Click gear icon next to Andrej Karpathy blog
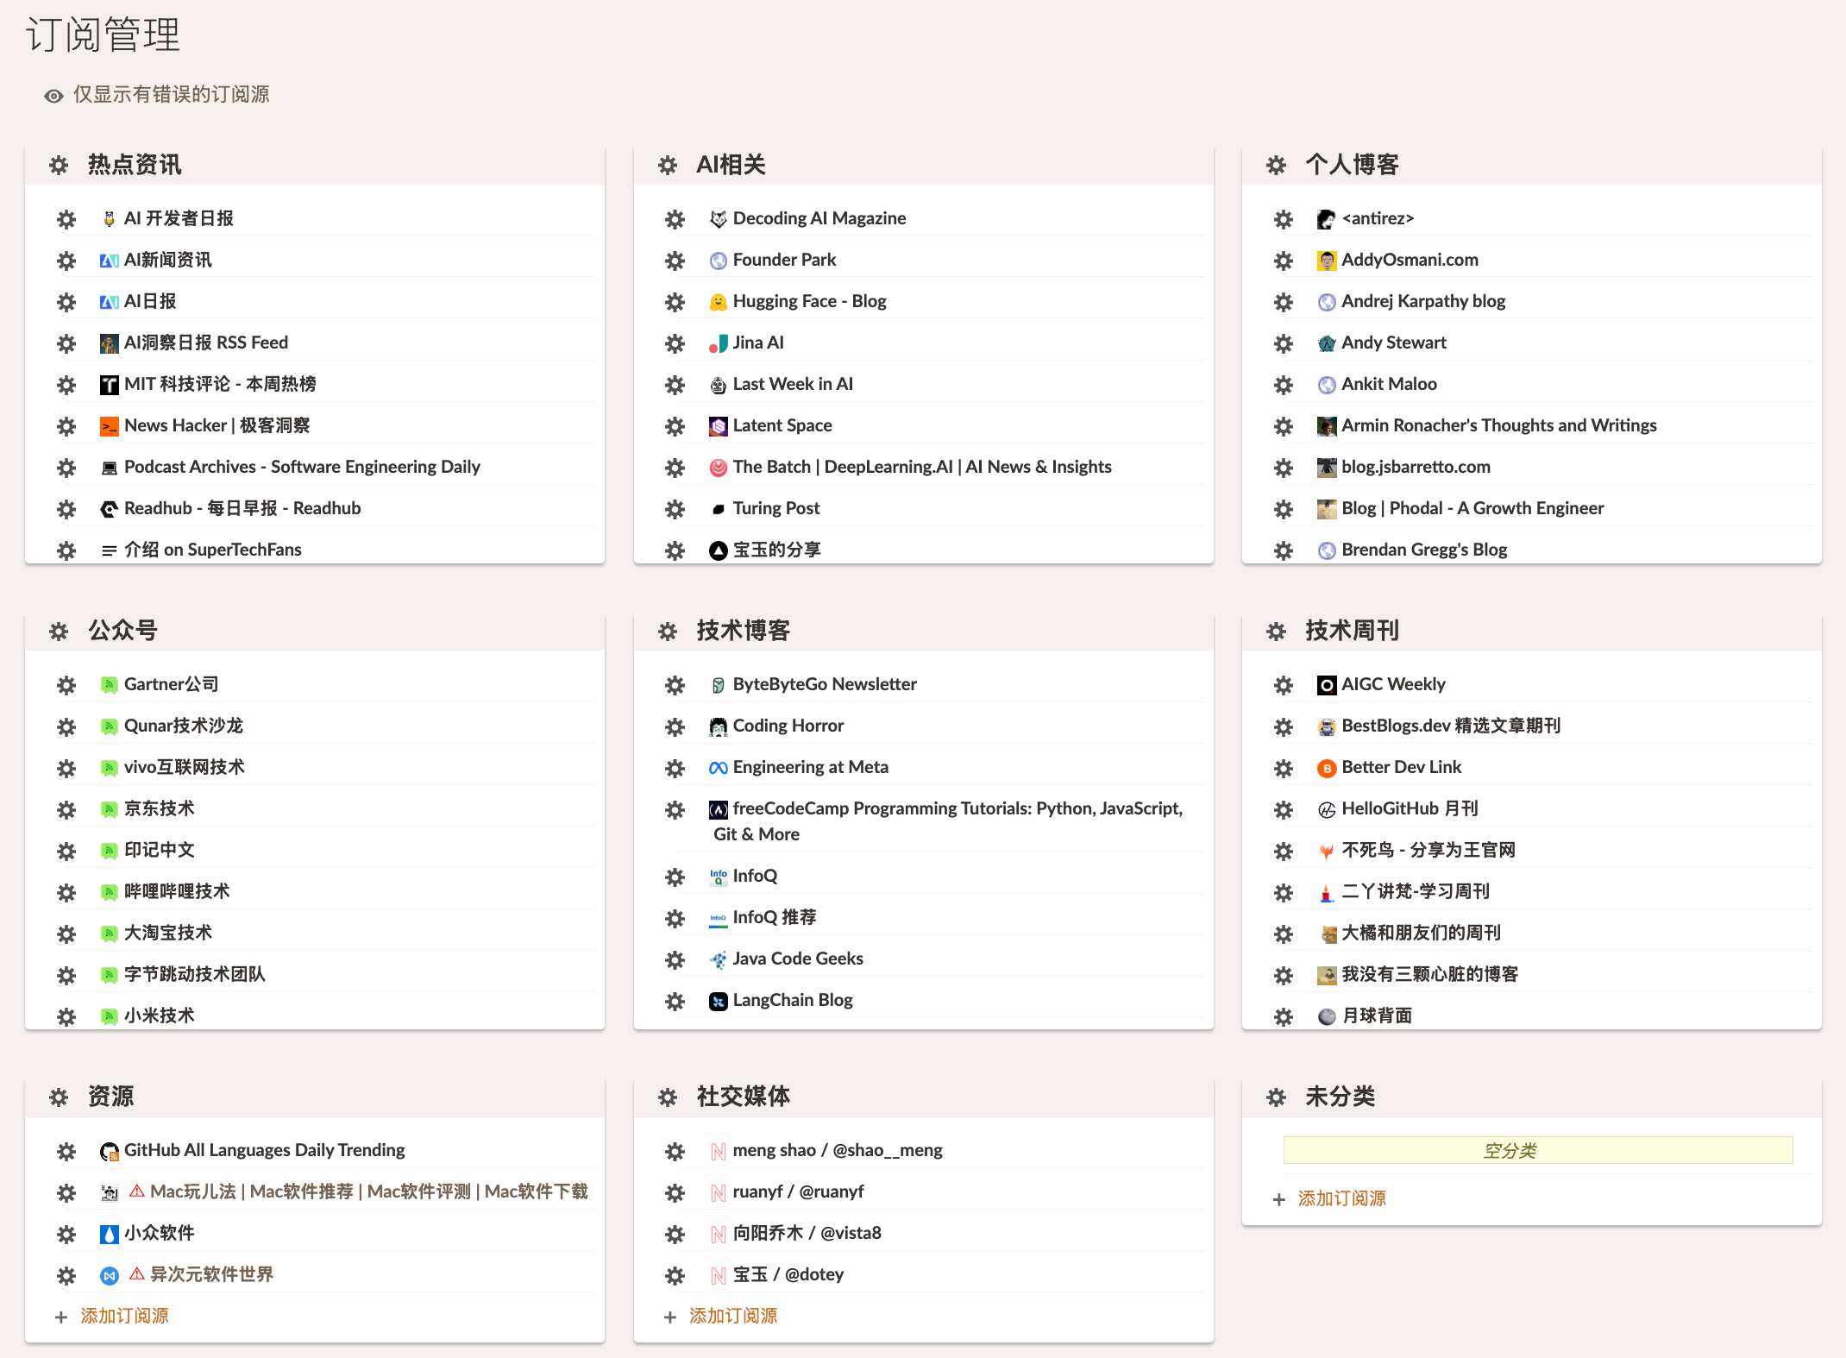This screenshot has height=1358, width=1846. pos(1283,302)
